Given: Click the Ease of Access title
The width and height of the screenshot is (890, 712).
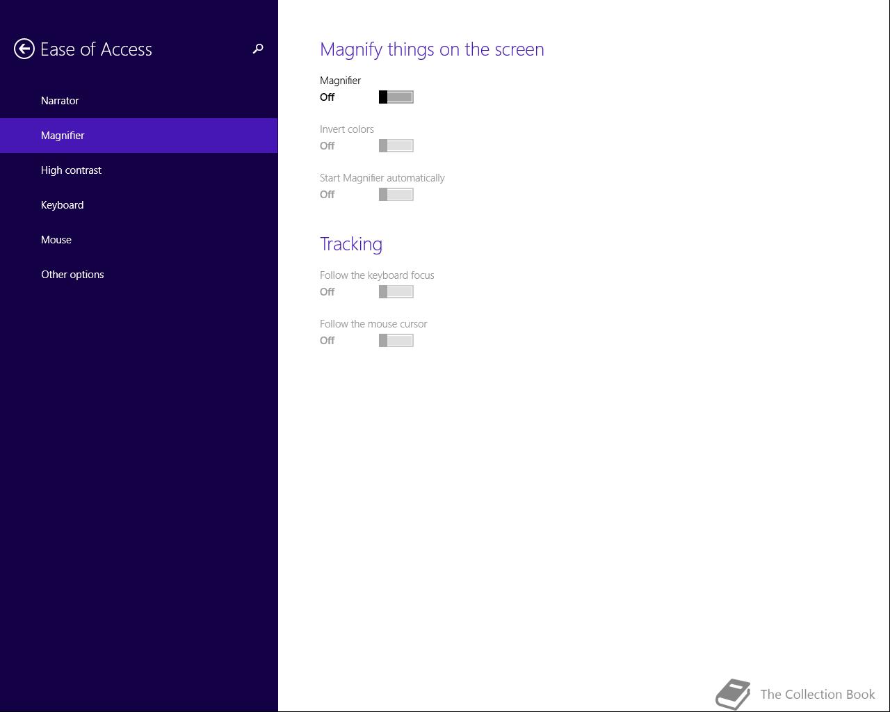Looking at the screenshot, I should (x=96, y=49).
